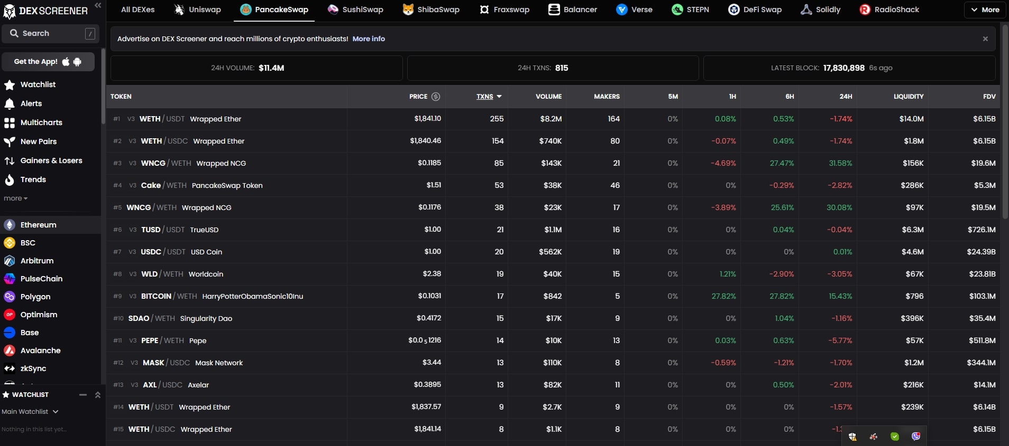The height and width of the screenshot is (446, 1009).
Task: Switch to SushiSwap tab
Action: pos(355,10)
